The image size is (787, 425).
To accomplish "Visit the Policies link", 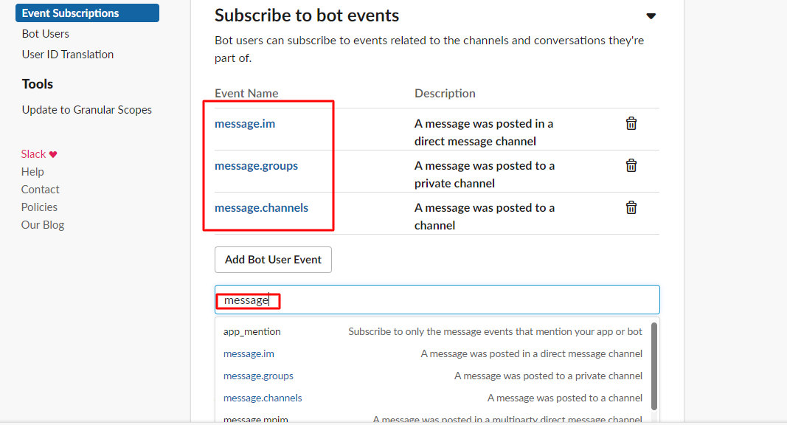I will click(x=39, y=207).
